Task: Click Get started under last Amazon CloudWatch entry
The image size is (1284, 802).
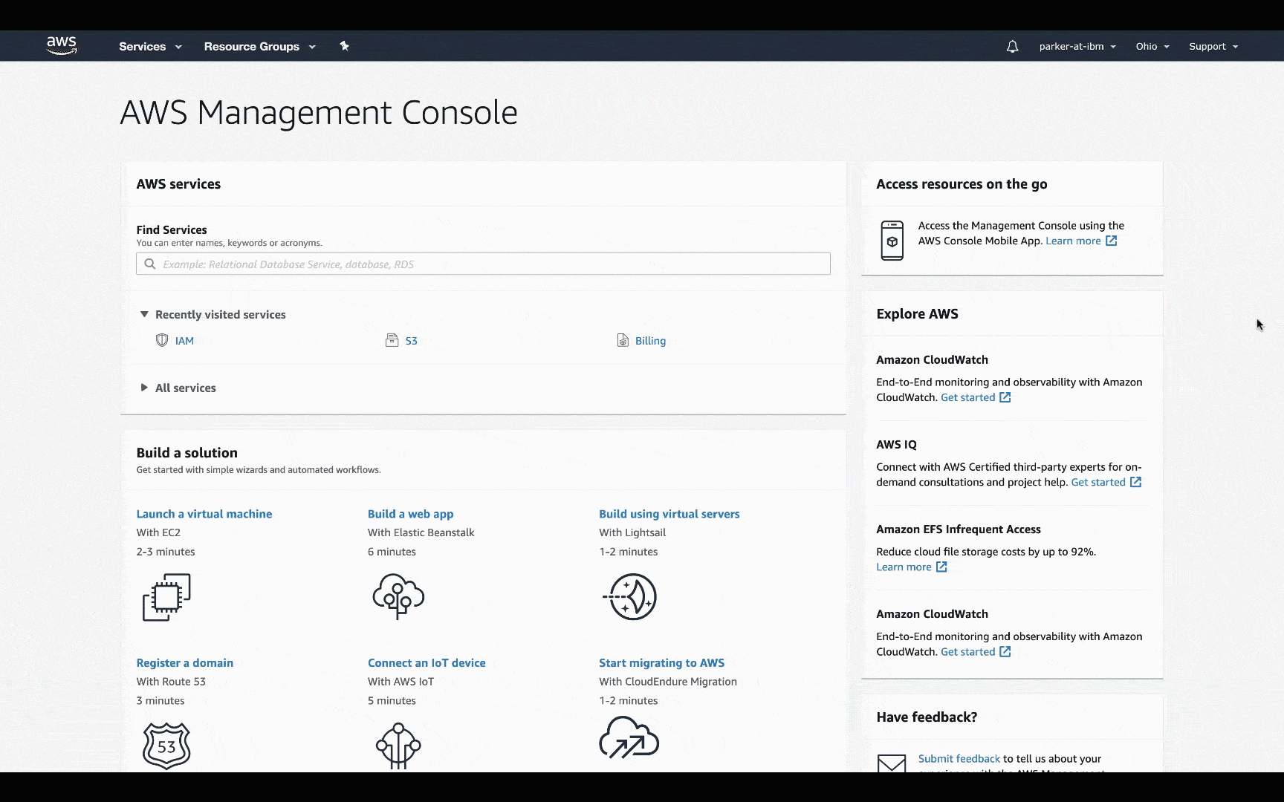Action: [x=967, y=651]
